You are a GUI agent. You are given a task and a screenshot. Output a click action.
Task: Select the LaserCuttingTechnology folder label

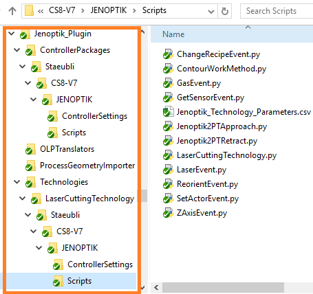coord(89,199)
